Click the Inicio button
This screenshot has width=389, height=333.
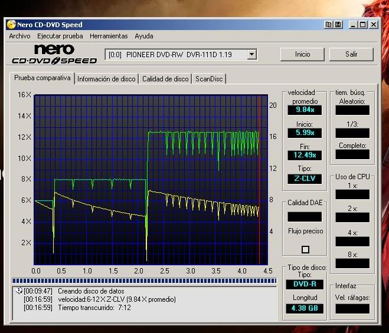click(302, 54)
